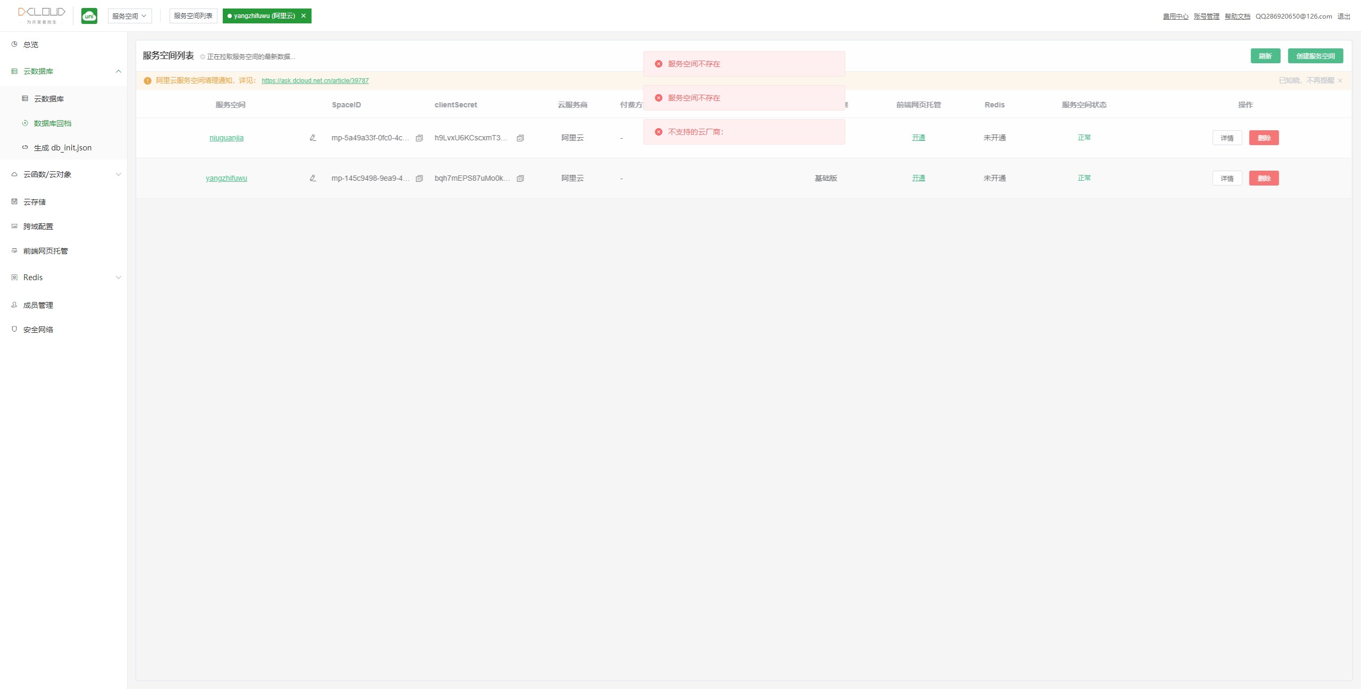The height and width of the screenshot is (689, 1361).
Task: Click the edit pencil icon beside niuguanjia
Action: pos(313,138)
